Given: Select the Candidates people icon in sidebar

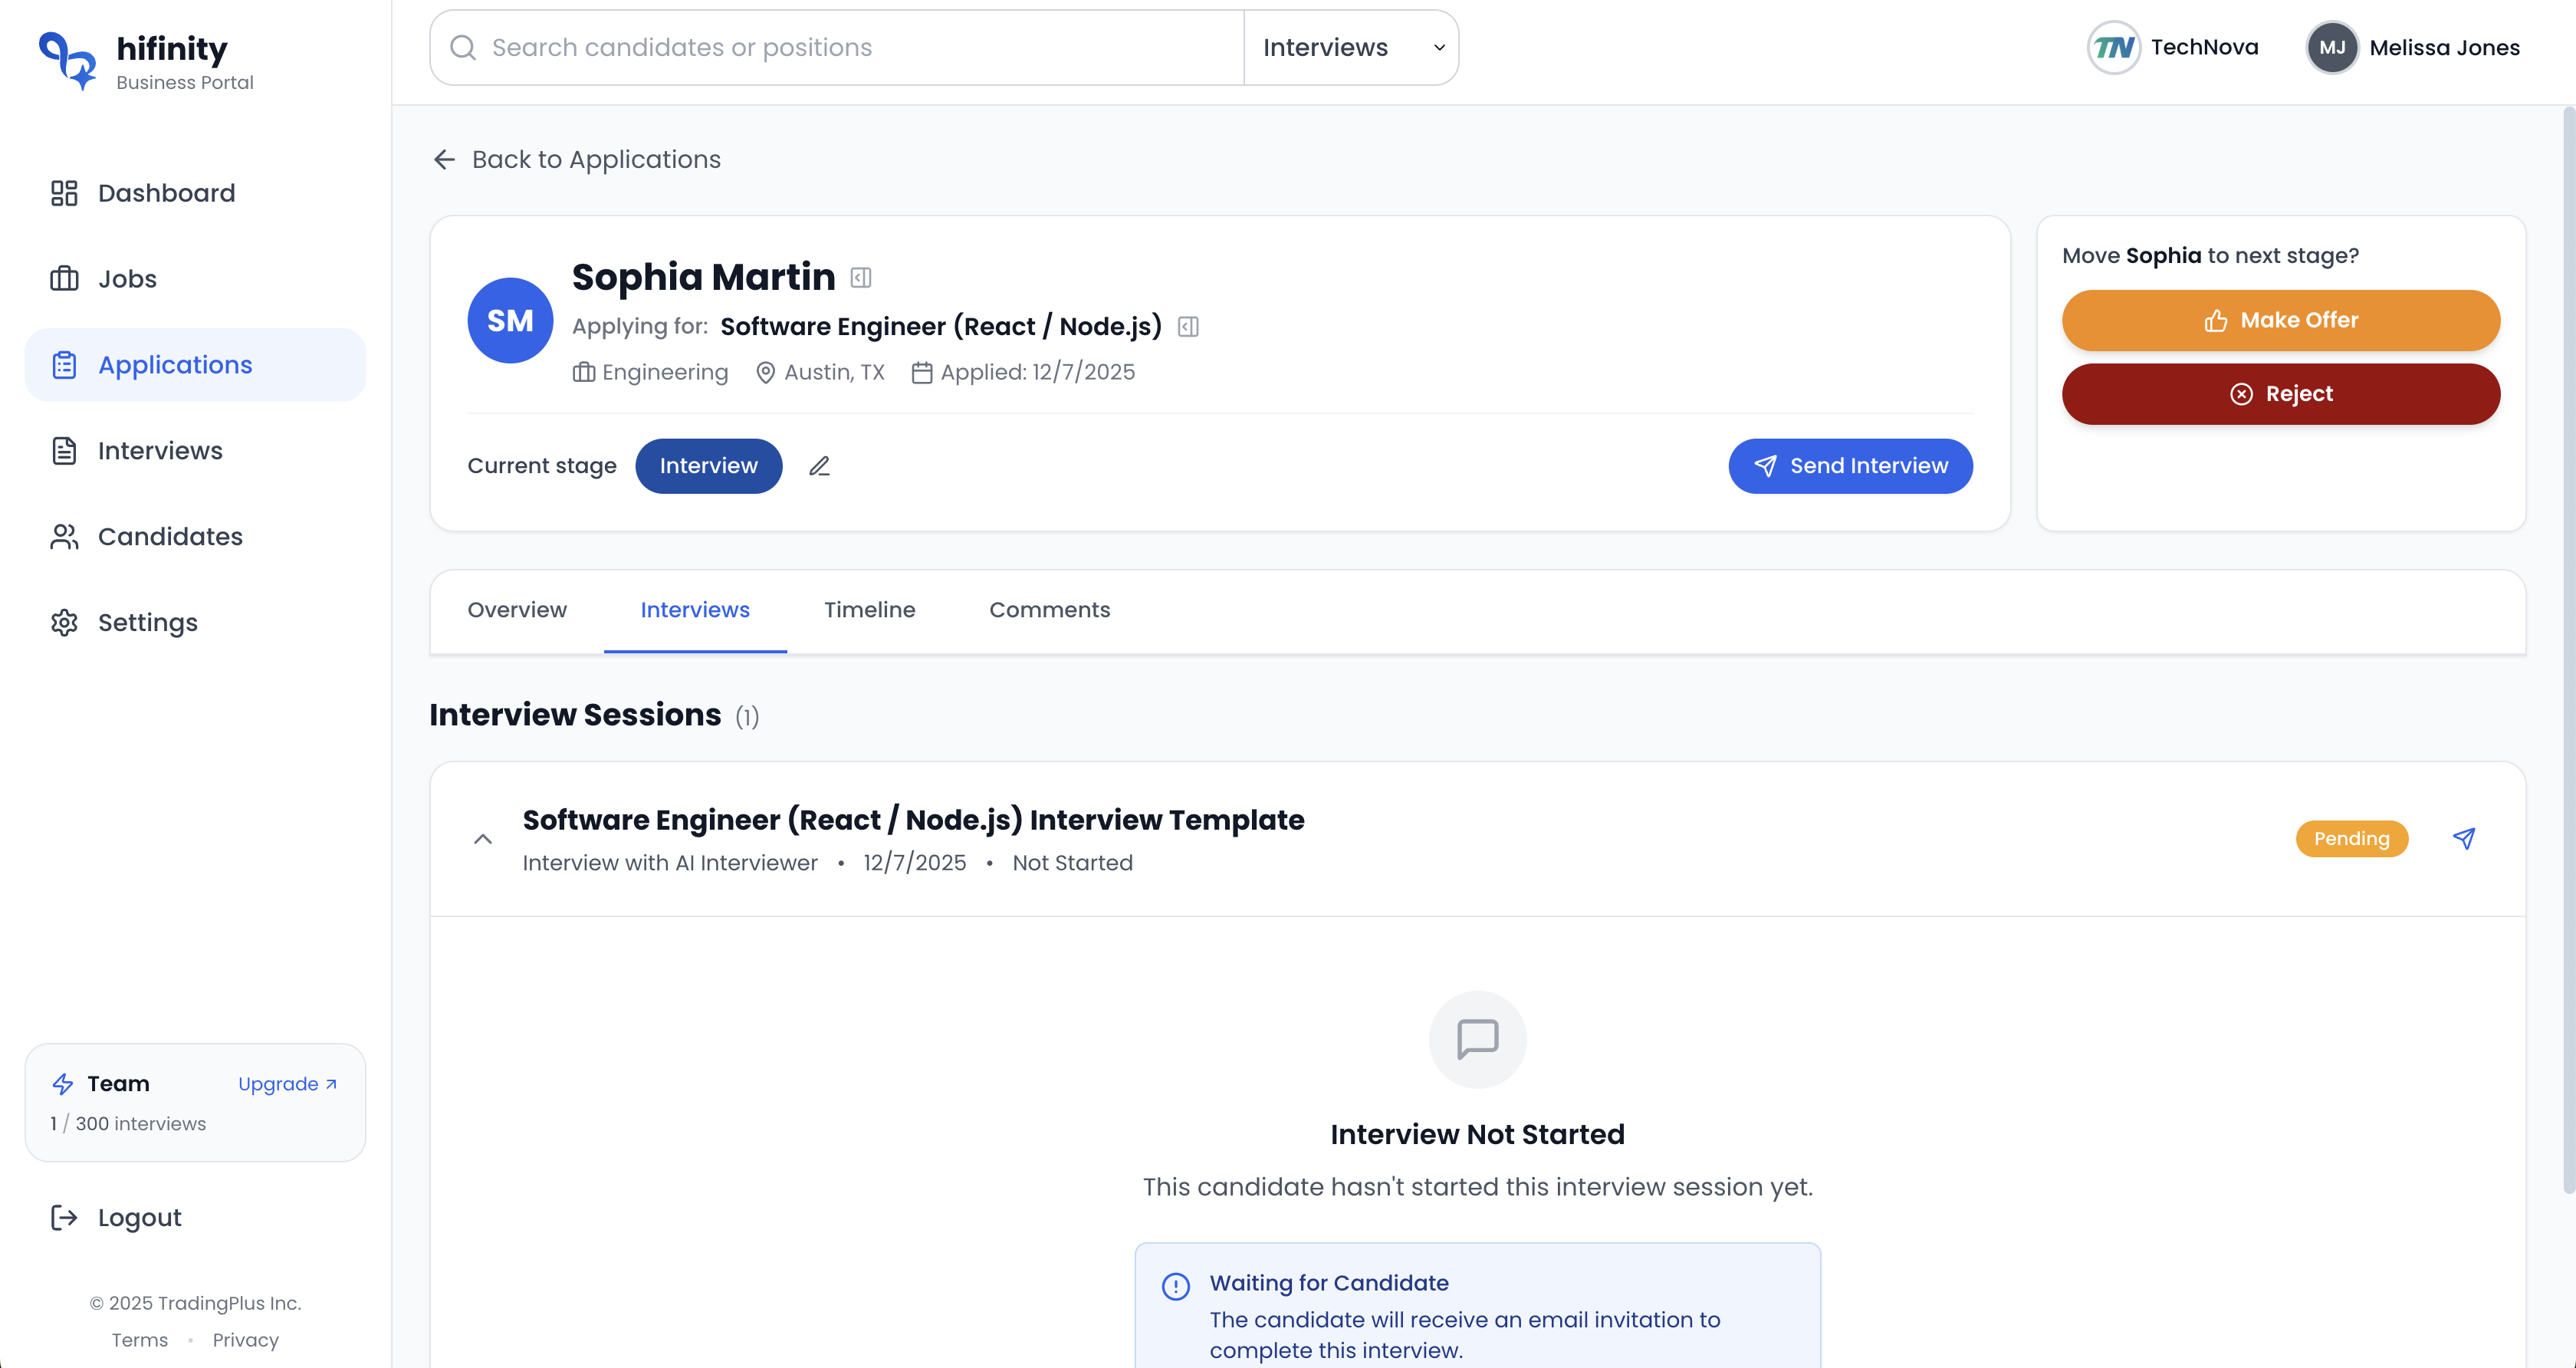Looking at the screenshot, I should coord(63,536).
